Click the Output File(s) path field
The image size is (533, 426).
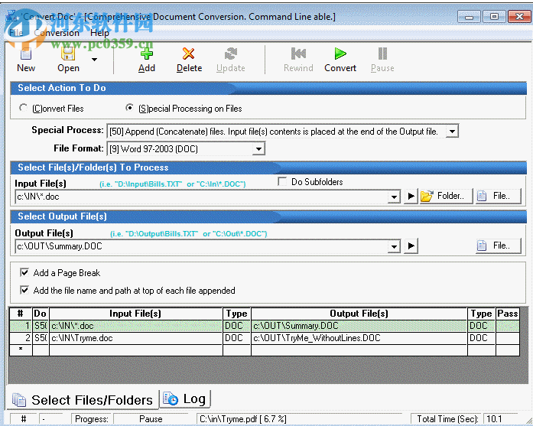(202, 246)
